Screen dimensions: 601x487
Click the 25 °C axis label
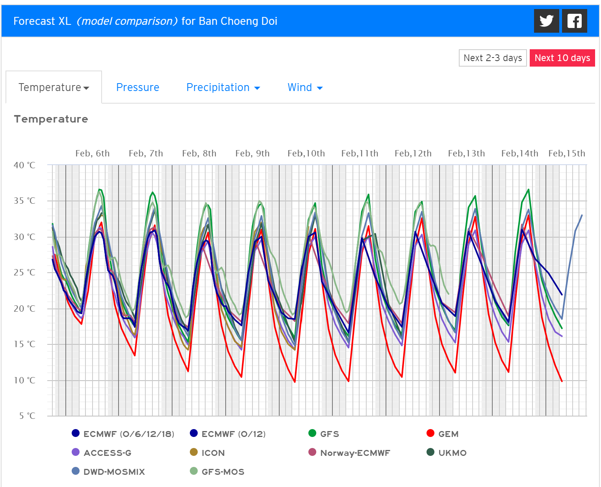[24, 273]
